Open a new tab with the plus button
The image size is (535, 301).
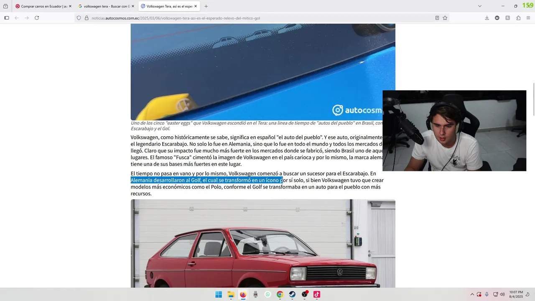206,6
